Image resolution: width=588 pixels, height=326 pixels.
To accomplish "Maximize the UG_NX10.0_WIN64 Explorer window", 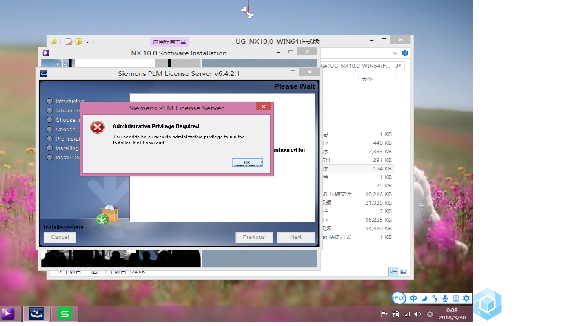I will tap(384, 40).
